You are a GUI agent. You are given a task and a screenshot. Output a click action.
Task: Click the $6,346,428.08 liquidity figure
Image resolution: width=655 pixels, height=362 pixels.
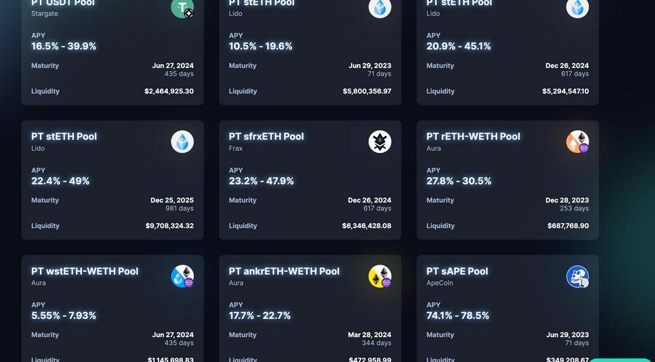point(366,226)
